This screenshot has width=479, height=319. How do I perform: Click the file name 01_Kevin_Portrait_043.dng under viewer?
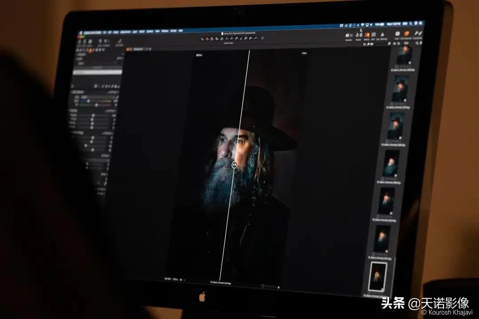point(220,283)
